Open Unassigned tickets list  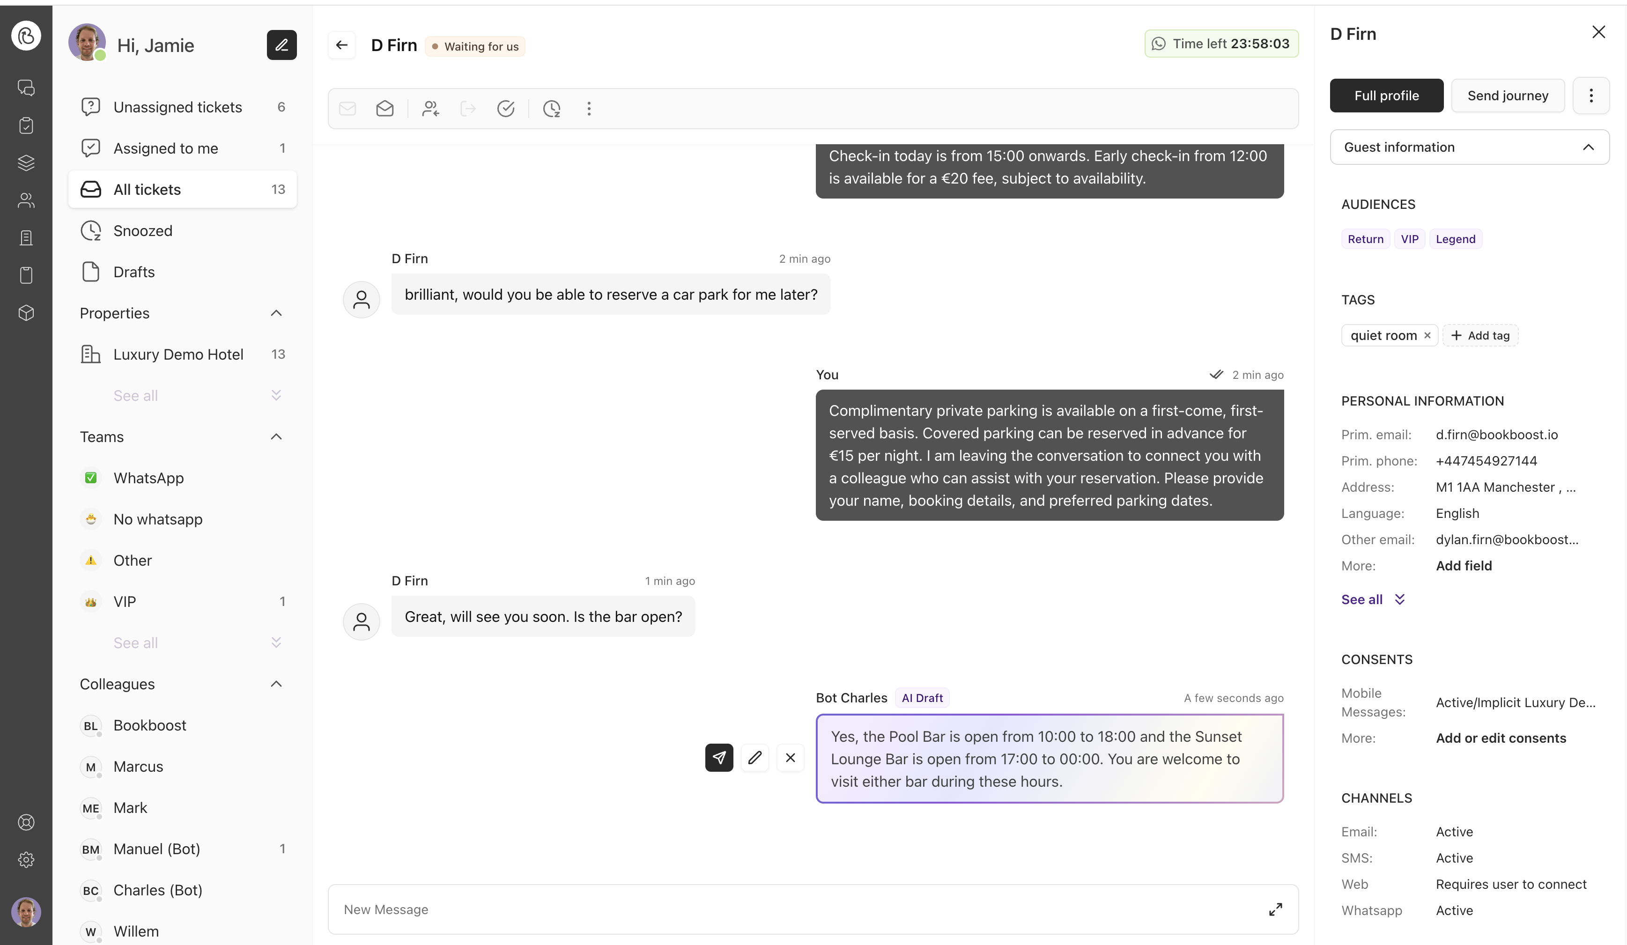pos(177,107)
